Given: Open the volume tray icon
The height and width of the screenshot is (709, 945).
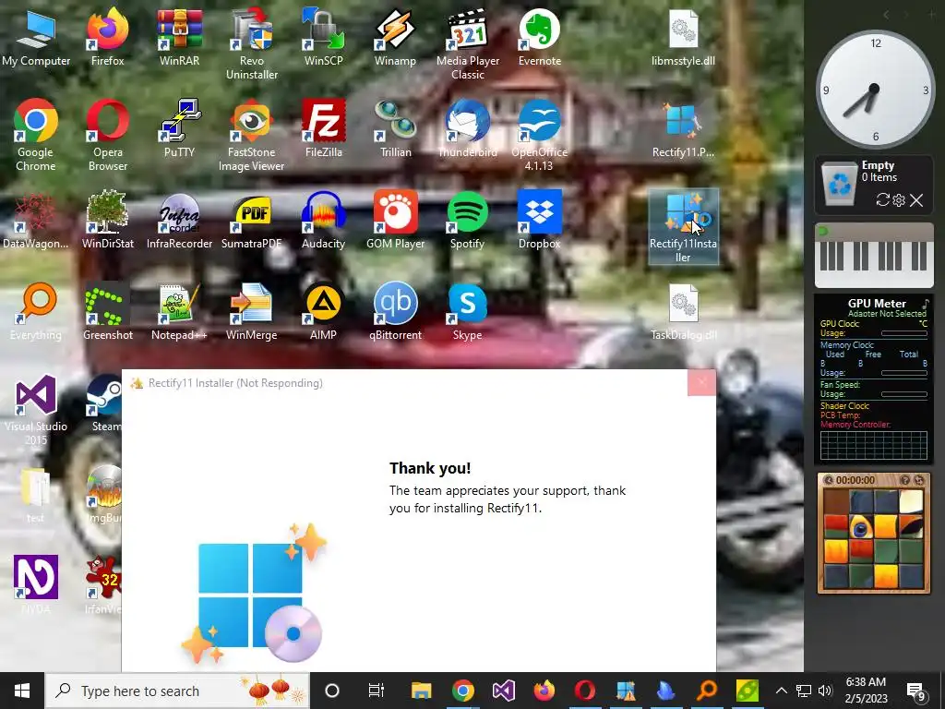Looking at the screenshot, I should pos(826,691).
